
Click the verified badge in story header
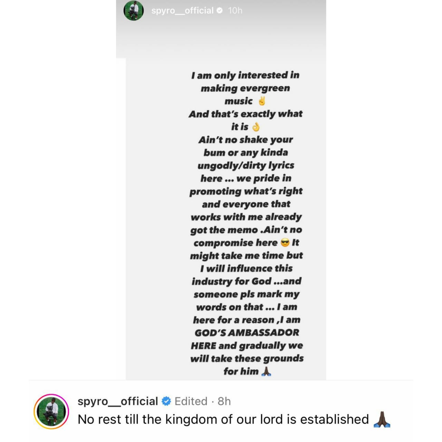point(220,11)
